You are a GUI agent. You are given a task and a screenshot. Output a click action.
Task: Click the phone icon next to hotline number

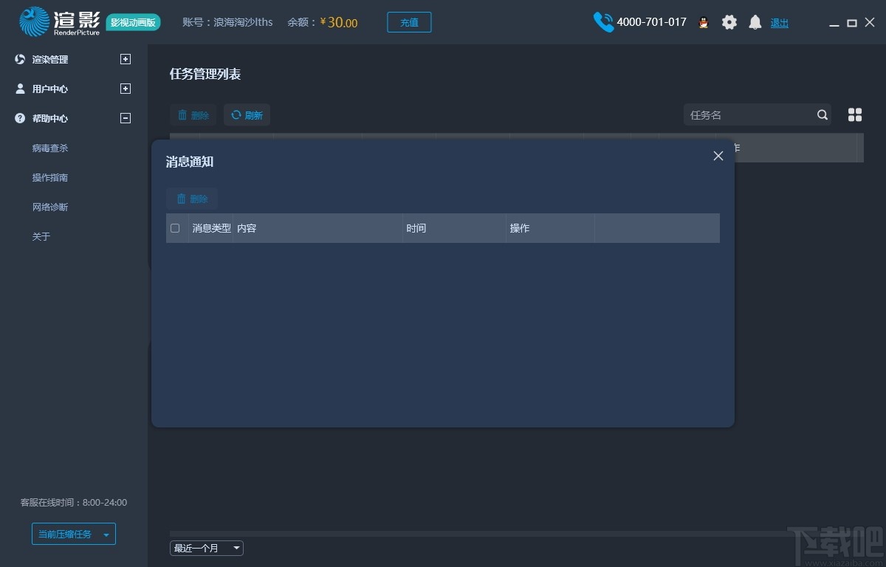pos(603,22)
